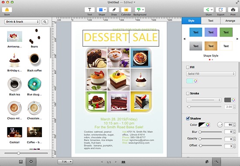
Task: Select the Blue doughnut clipart thumbnail
Action: 34,84
